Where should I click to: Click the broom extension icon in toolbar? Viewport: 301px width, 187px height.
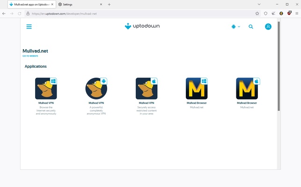(x=273, y=14)
